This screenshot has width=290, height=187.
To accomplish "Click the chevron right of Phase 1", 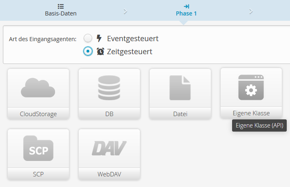I will (x=251, y=11).
